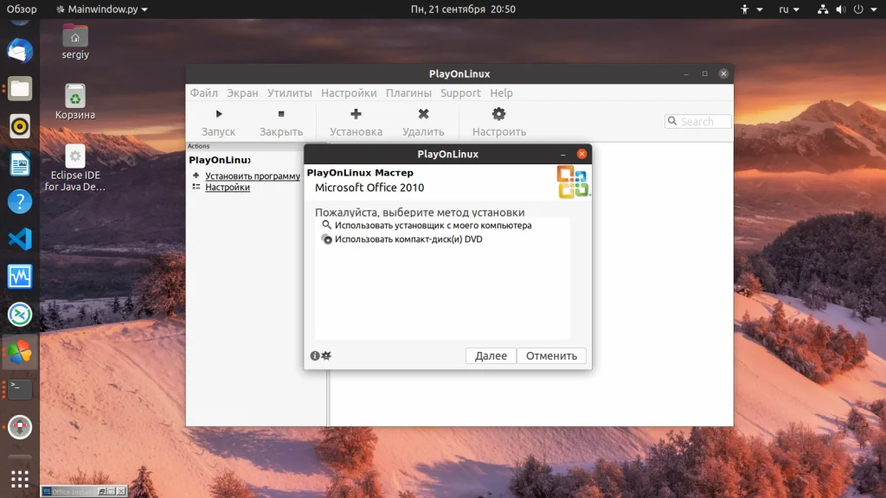Click the volume icon in top bar
Viewport: 886px width, 498px height.
tap(841, 9)
